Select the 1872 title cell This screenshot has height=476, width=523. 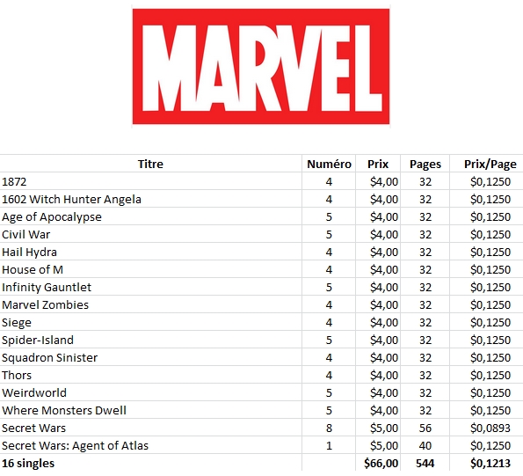click(x=150, y=181)
